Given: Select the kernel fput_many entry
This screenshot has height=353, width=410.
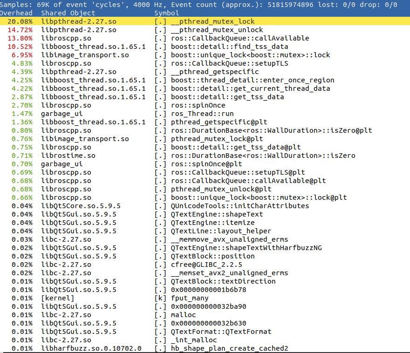Looking at the screenshot, I should coord(205,298).
